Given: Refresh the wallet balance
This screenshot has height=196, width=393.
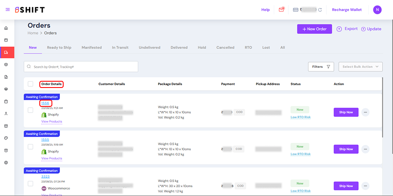Looking at the screenshot, I should click(x=320, y=10).
